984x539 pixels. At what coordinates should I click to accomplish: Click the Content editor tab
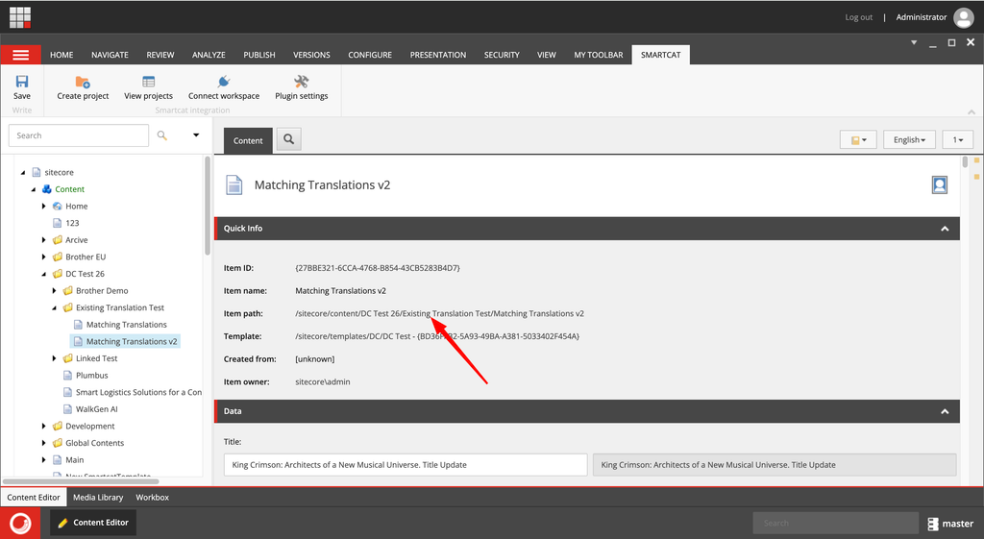(x=34, y=497)
